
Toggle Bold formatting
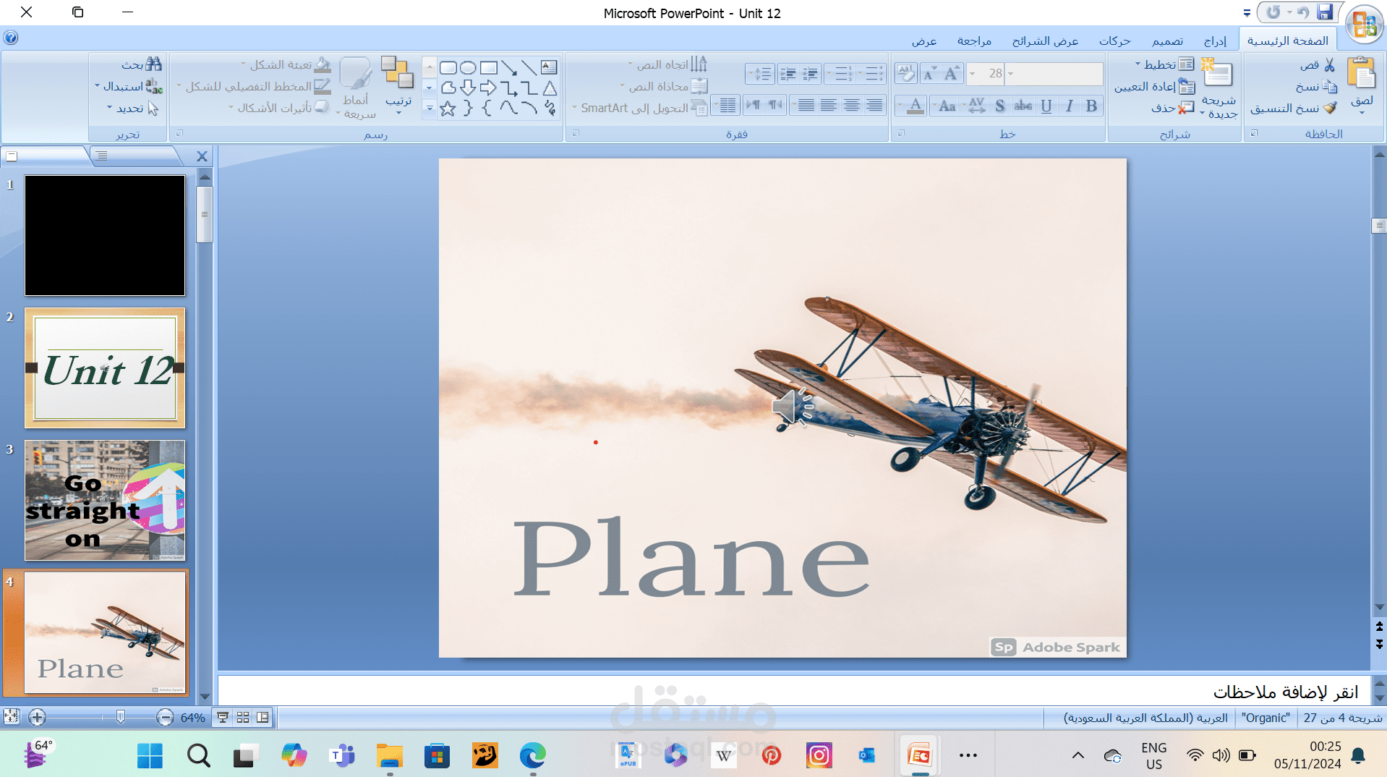point(1091,106)
